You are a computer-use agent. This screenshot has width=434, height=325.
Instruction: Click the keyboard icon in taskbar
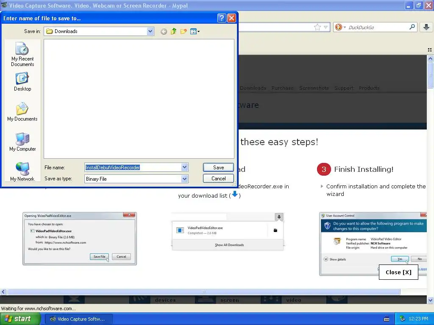pos(387,319)
